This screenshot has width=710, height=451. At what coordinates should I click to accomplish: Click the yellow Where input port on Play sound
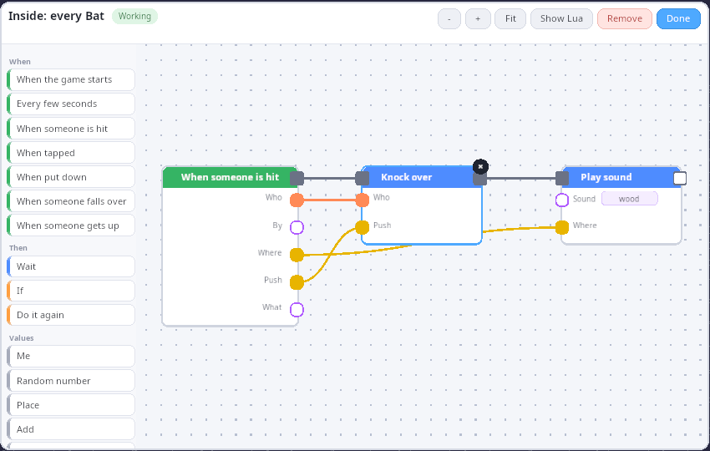[562, 227]
